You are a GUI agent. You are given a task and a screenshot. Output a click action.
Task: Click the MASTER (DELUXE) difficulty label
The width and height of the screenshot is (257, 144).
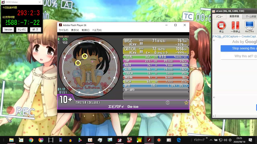click(x=88, y=102)
